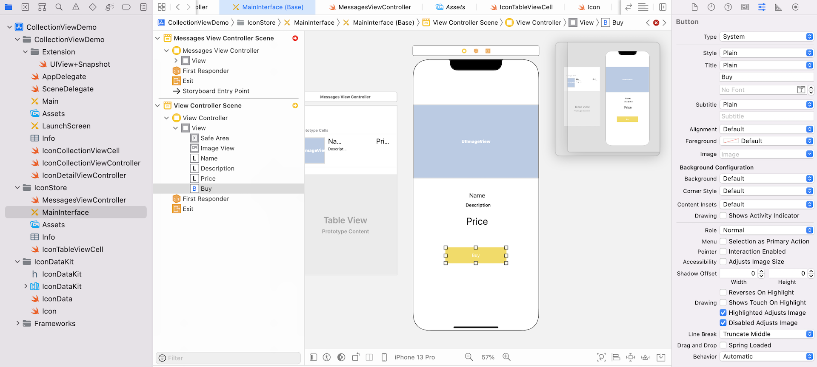
Task: Open the Line Break dropdown
Action: click(766, 334)
